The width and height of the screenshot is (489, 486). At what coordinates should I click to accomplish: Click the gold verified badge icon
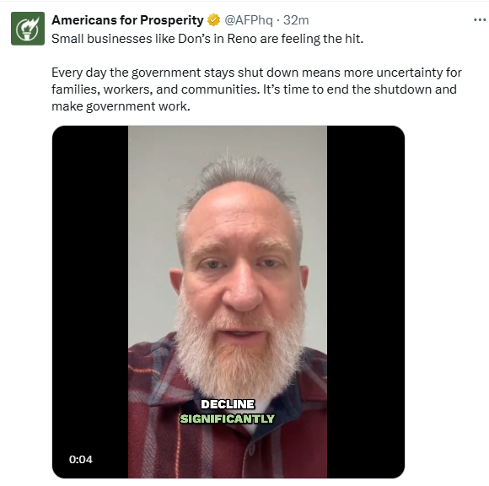tap(213, 20)
